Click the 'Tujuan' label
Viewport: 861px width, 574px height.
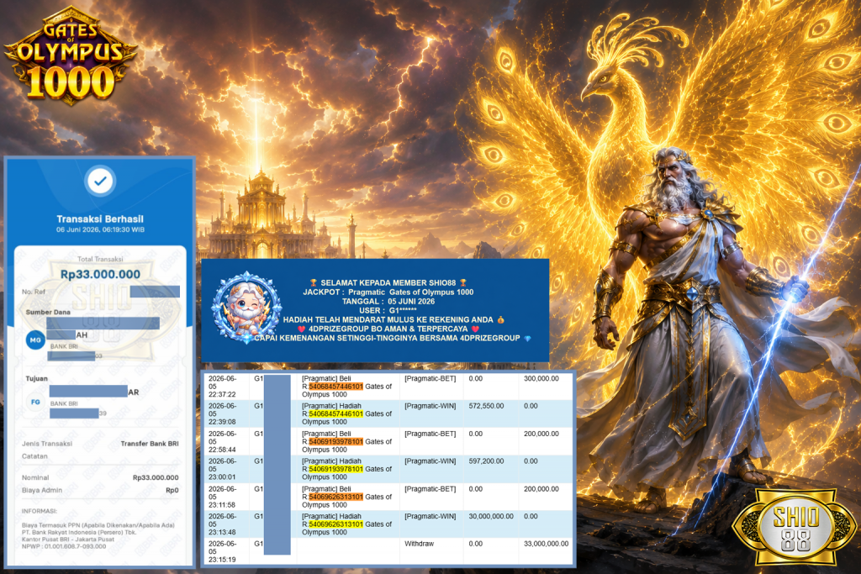pos(37,379)
